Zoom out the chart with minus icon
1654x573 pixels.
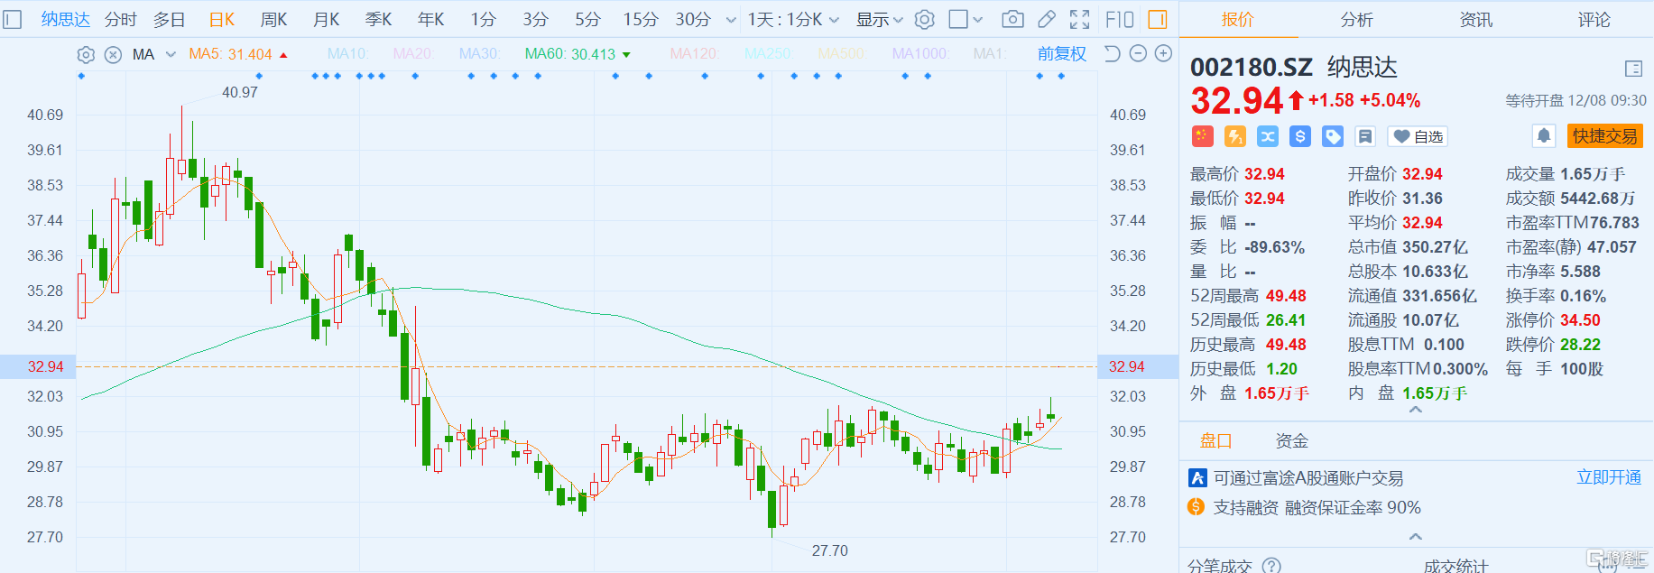tap(1138, 54)
